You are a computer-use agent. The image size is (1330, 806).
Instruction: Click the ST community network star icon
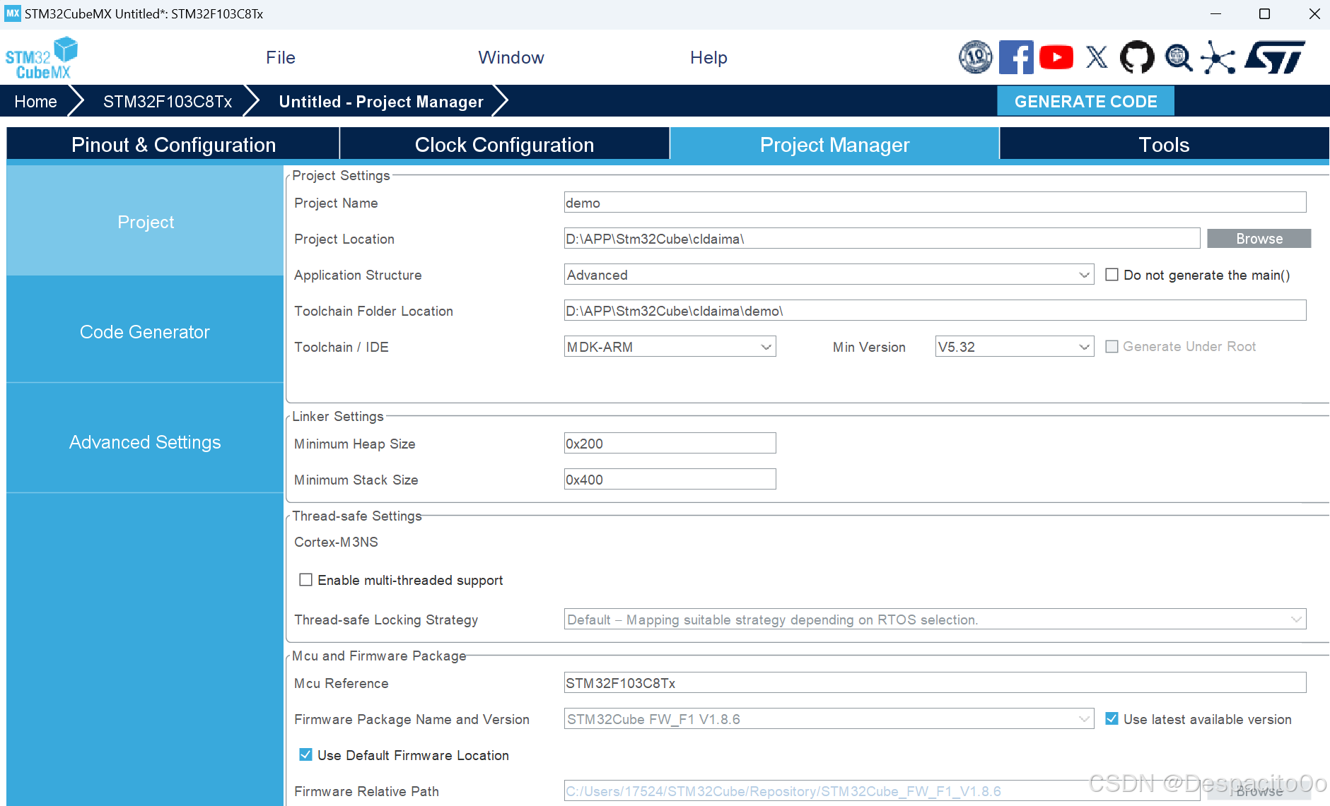coord(1218,57)
